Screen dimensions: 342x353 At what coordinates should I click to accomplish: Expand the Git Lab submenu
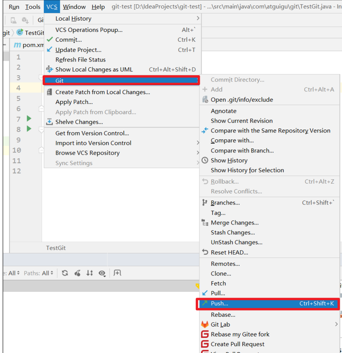tap(270, 324)
